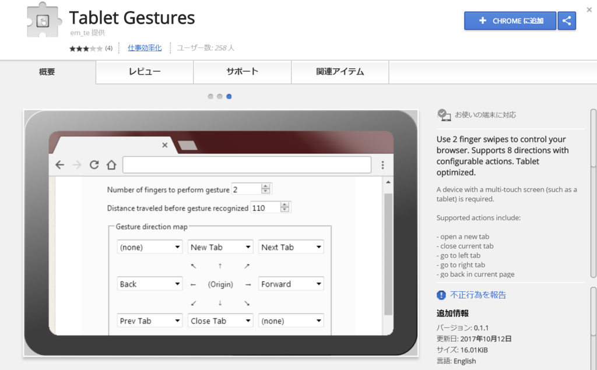597x370 pixels.
Task: Click the Tablet Gestures puzzle-piece extension icon
Action: coord(44,20)
